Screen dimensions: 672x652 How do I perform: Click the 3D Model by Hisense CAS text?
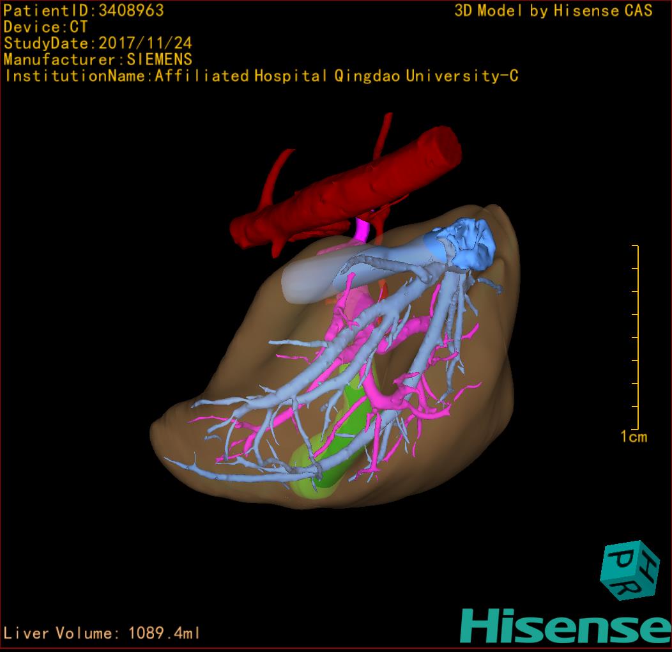click(553, 10)
